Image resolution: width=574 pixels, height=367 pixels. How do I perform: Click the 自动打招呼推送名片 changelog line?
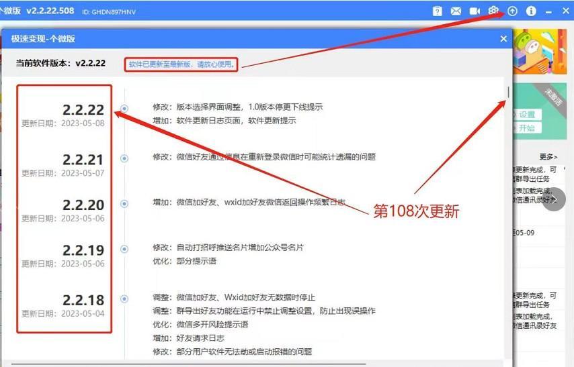point(228,248)
